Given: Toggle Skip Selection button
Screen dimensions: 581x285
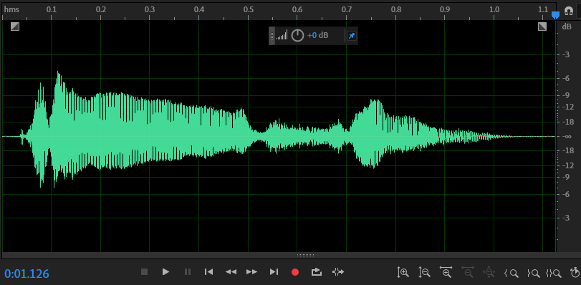Looking at the screenshot, I should (x=338, y=272).
